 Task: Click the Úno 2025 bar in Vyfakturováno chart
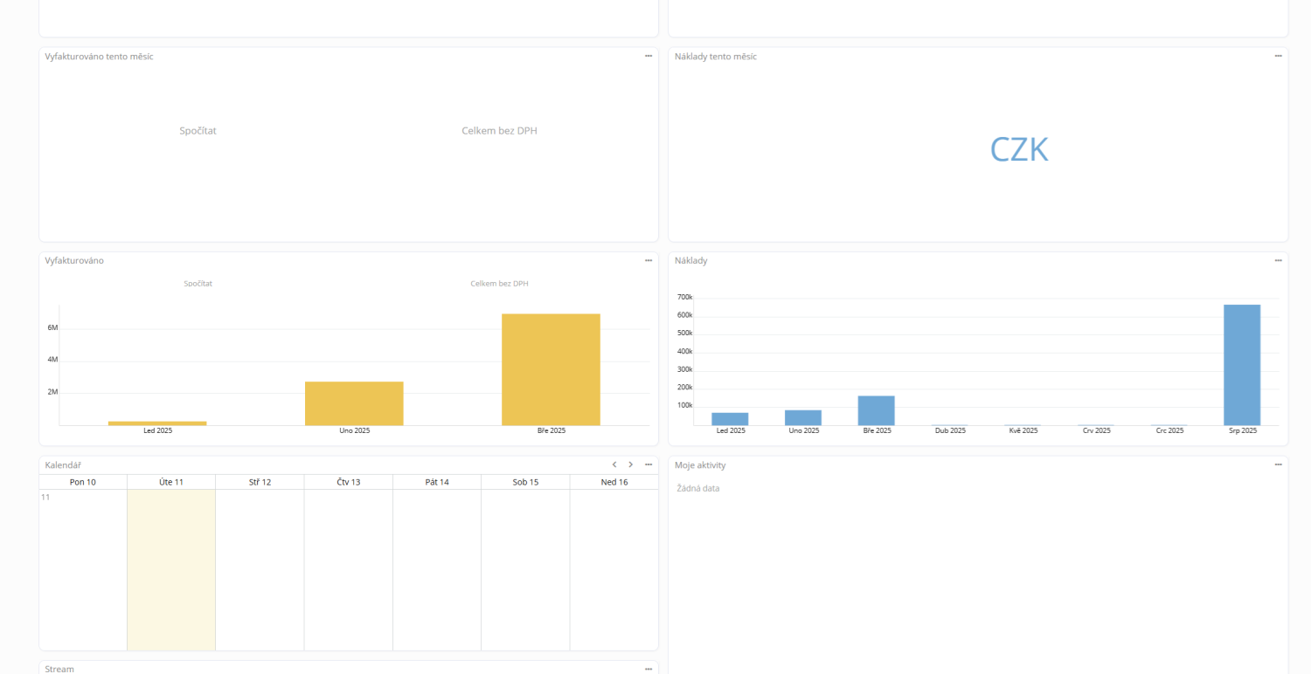(x=354, y=403)
